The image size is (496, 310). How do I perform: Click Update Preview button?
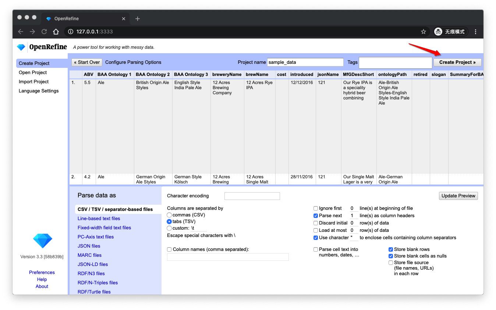pos(458,196)
